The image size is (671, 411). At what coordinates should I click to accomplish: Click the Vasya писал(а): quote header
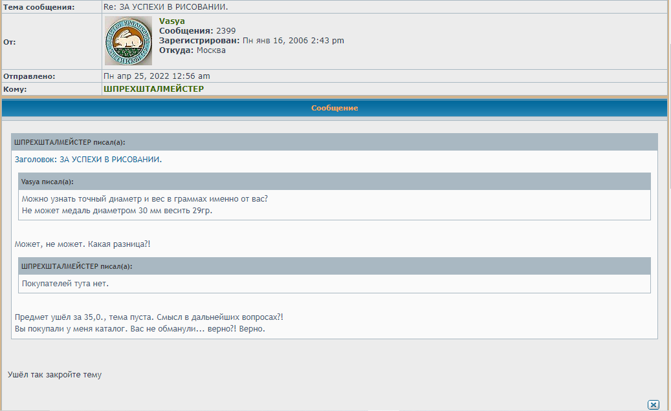tap(47, 182)
